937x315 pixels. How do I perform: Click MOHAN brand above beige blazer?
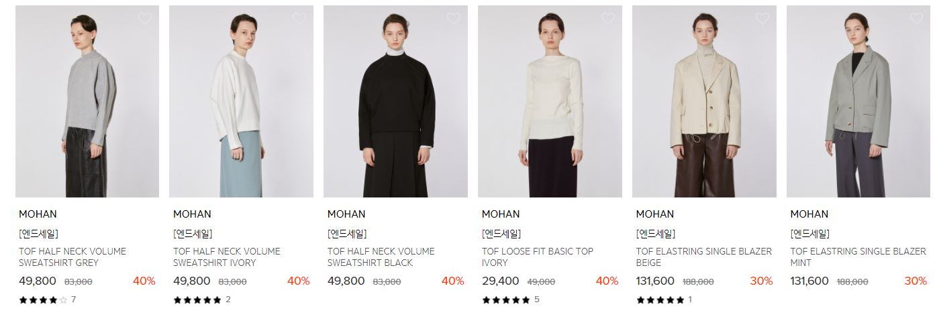tap(655, 214)
